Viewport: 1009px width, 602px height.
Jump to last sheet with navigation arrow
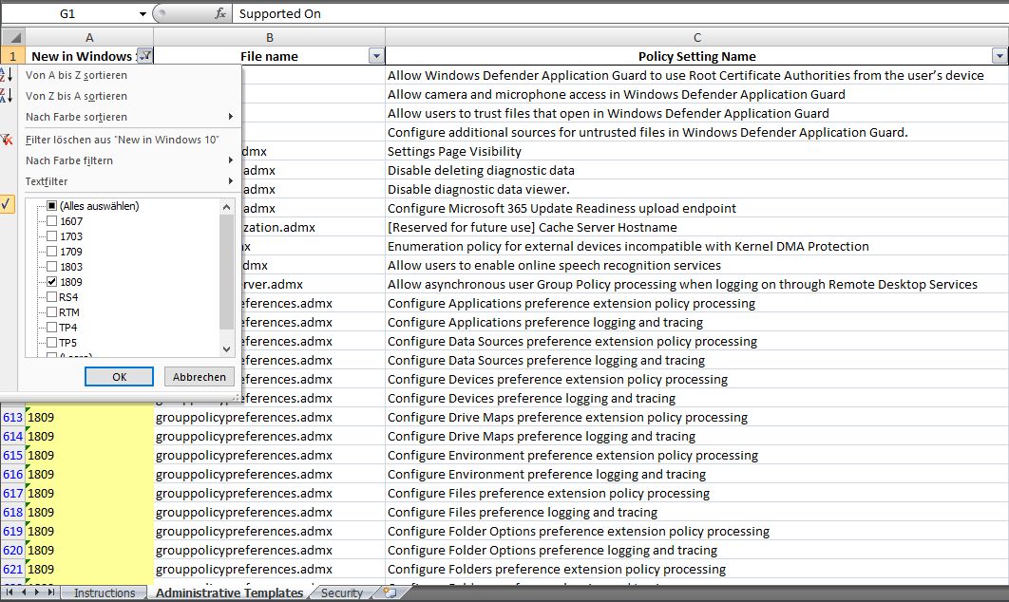tap(51, 592)
